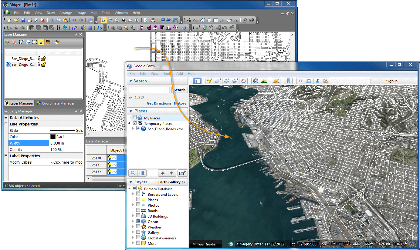Select the Pan hand tool in Didger
The height and width of the screenshot is (250, 420).
pyautogui.click(x=153, y=20)
